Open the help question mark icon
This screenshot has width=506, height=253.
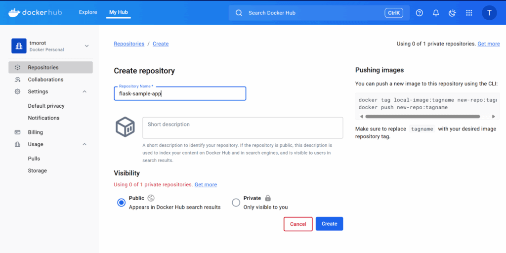pyautogui.click(x=419, y=13)
